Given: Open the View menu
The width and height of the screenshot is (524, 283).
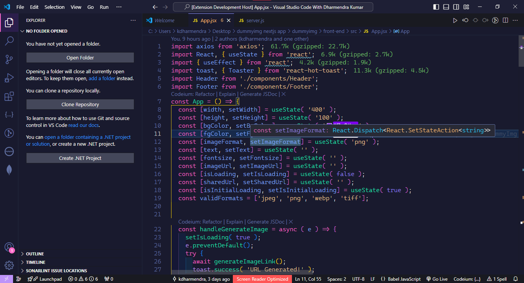Looking at the screenshot, I should pyautogui.click(x=76, y=7).
